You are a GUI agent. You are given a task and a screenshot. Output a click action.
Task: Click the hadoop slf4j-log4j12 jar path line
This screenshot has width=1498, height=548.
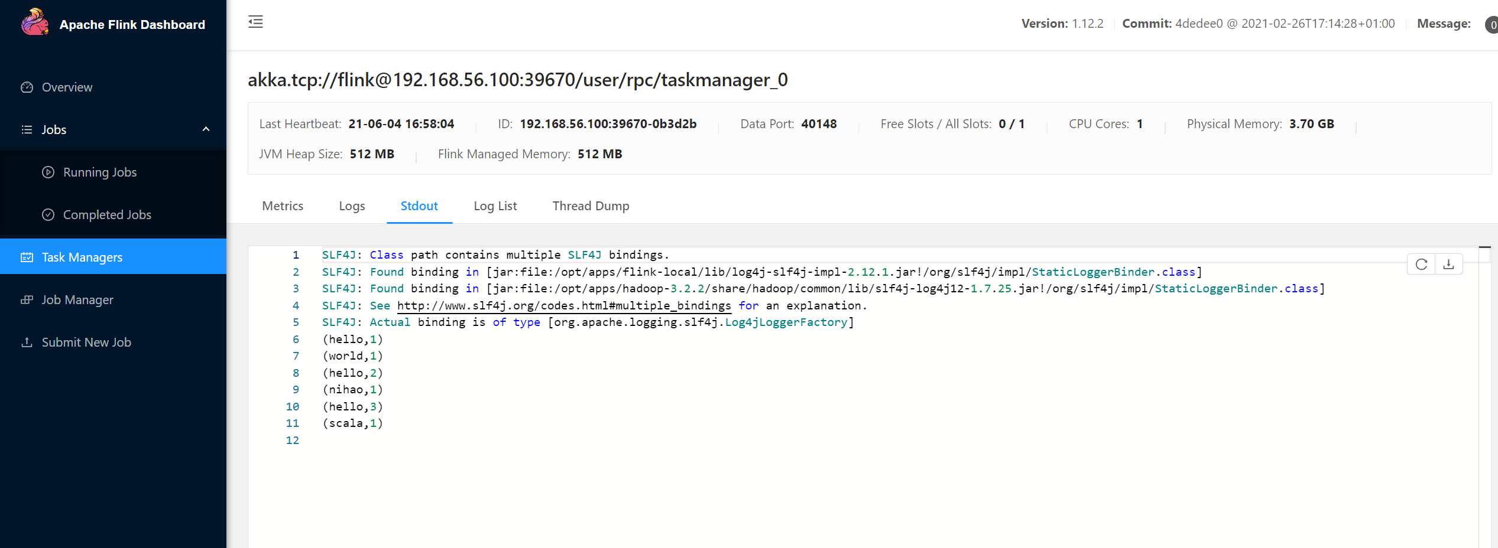point(823,289)
